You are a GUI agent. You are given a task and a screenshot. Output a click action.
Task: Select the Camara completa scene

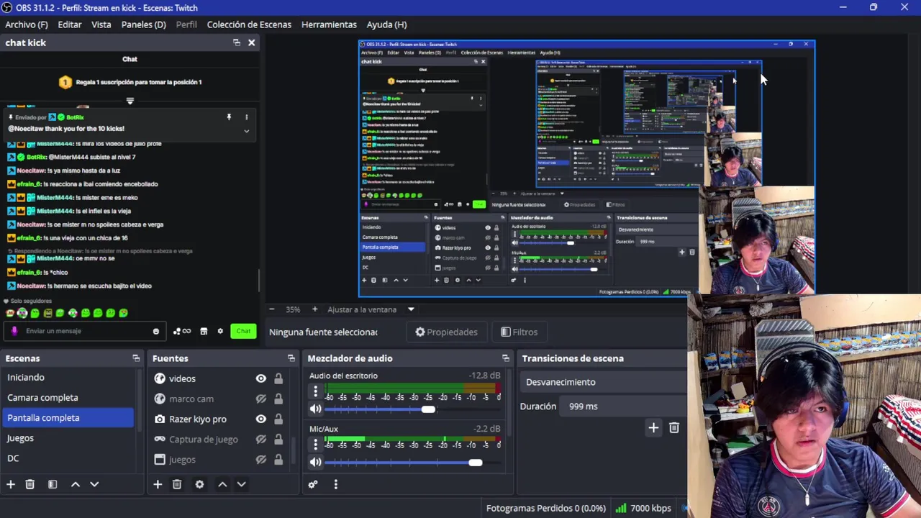68,397
